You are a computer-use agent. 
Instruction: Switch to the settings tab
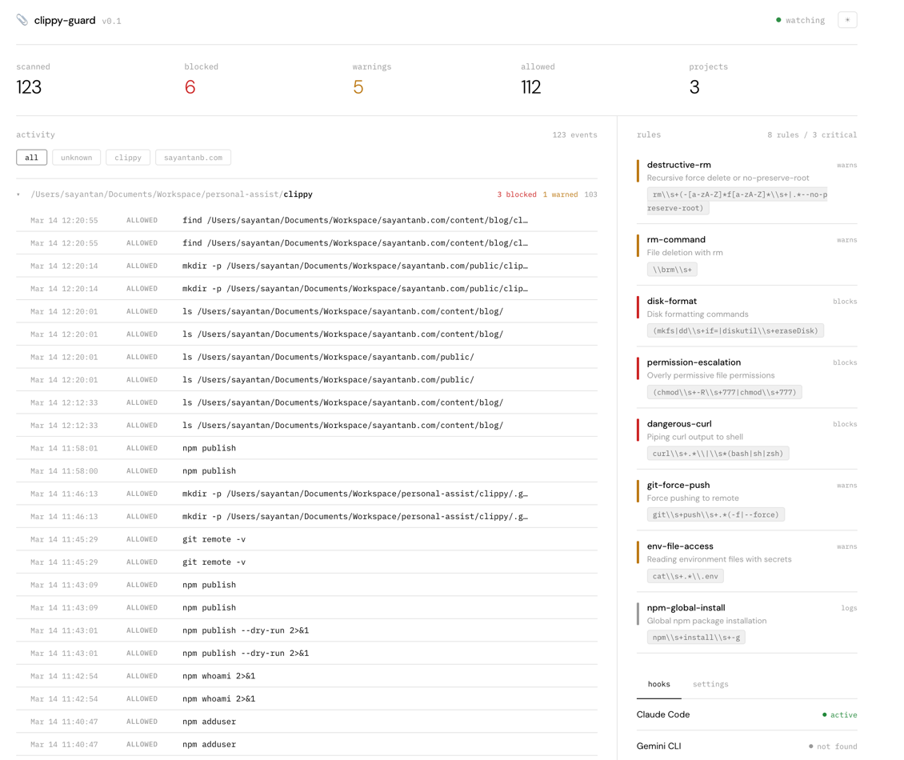tap(710, 684)
